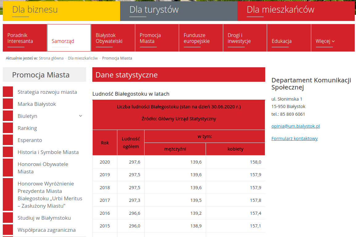Click the ul. Słonimska 1 address line
Image resolution: width=356 pixels, height=237 pixels.
287,99
